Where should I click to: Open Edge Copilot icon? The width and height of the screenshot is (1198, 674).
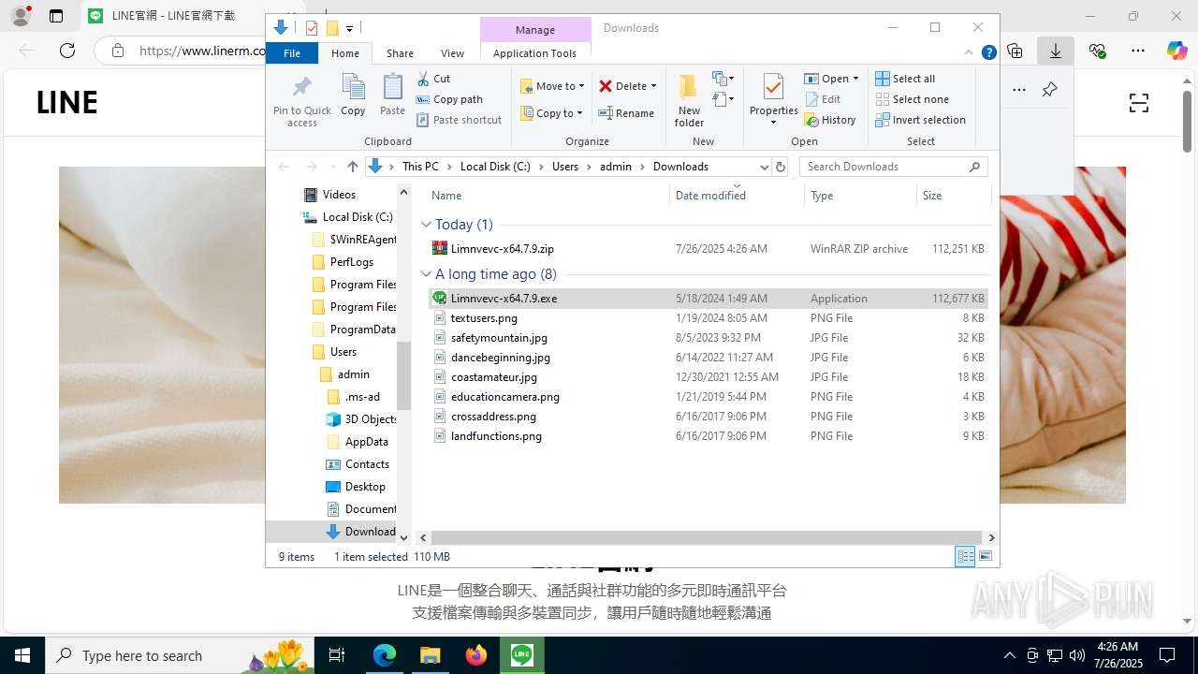tap(1176, 51)
